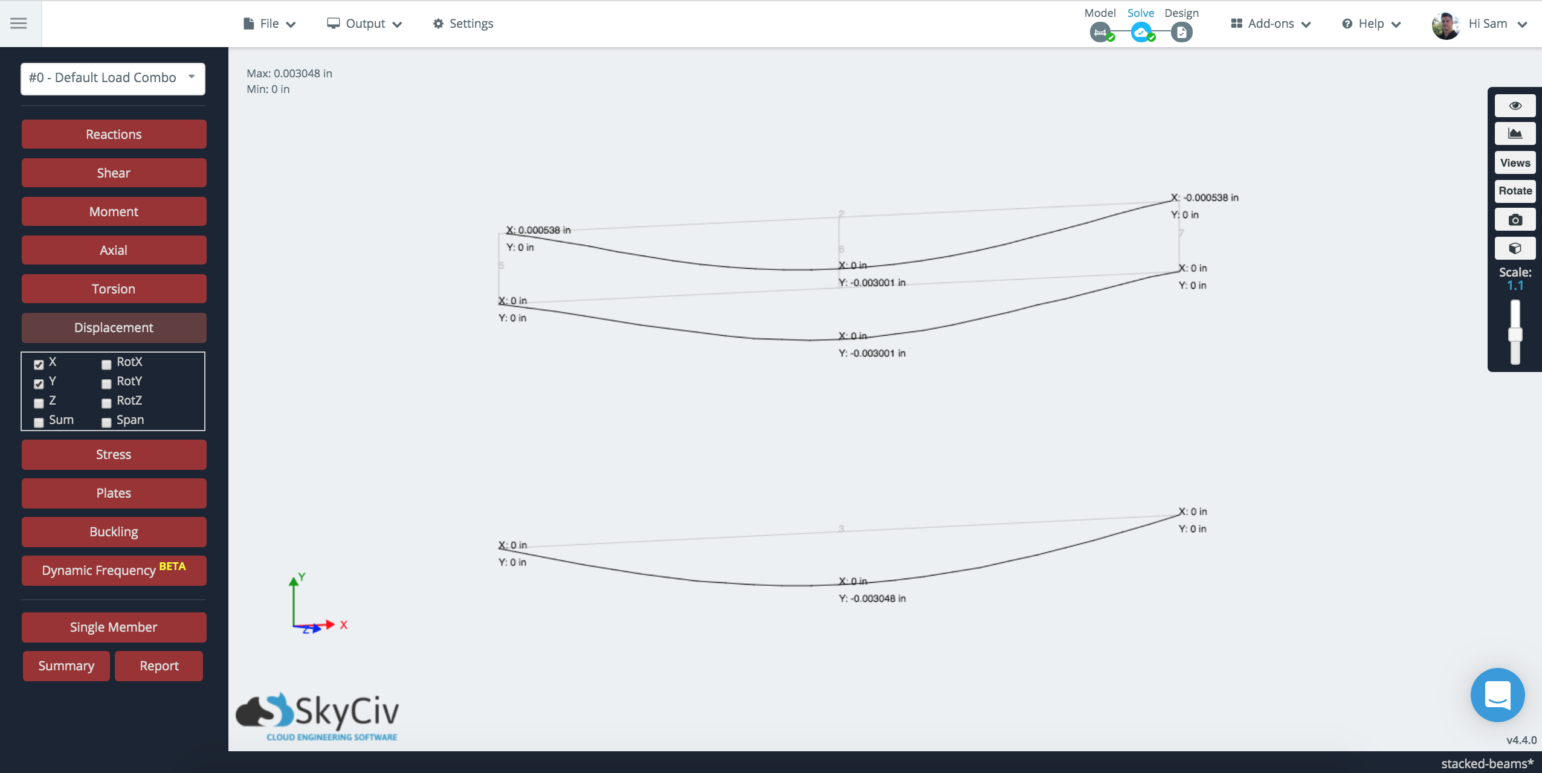This screenshot has height=773, width=1542.
Task: Click the Moment diagram button
Action: point(112,211)
